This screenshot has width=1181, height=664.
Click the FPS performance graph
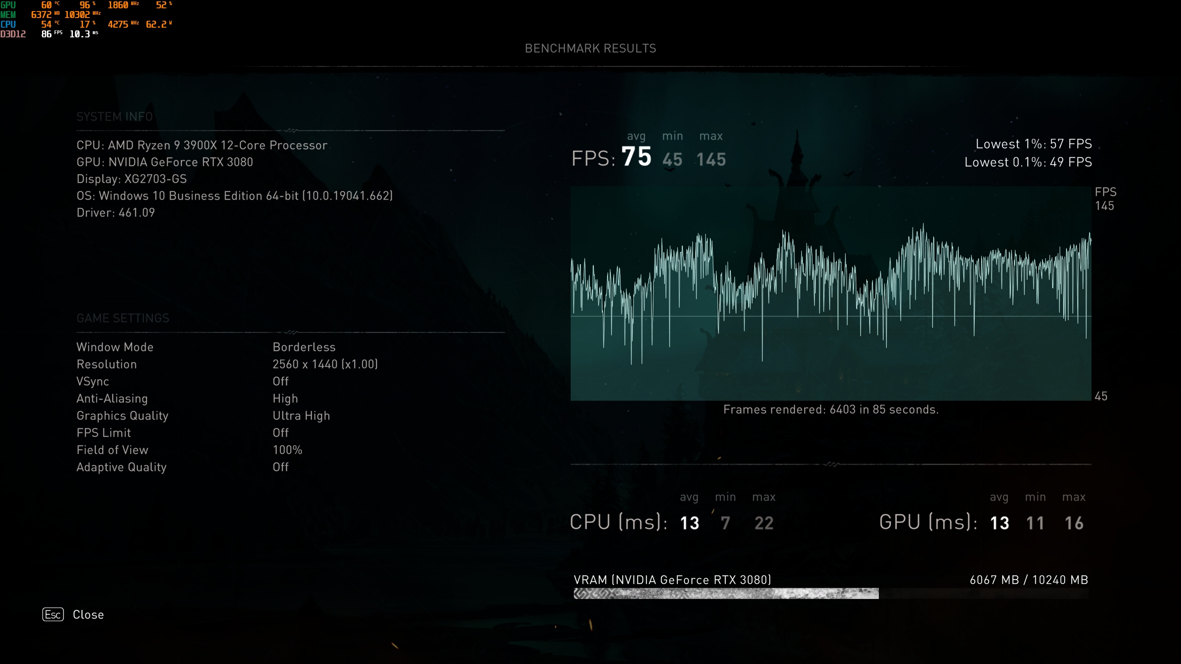(830, 293)
